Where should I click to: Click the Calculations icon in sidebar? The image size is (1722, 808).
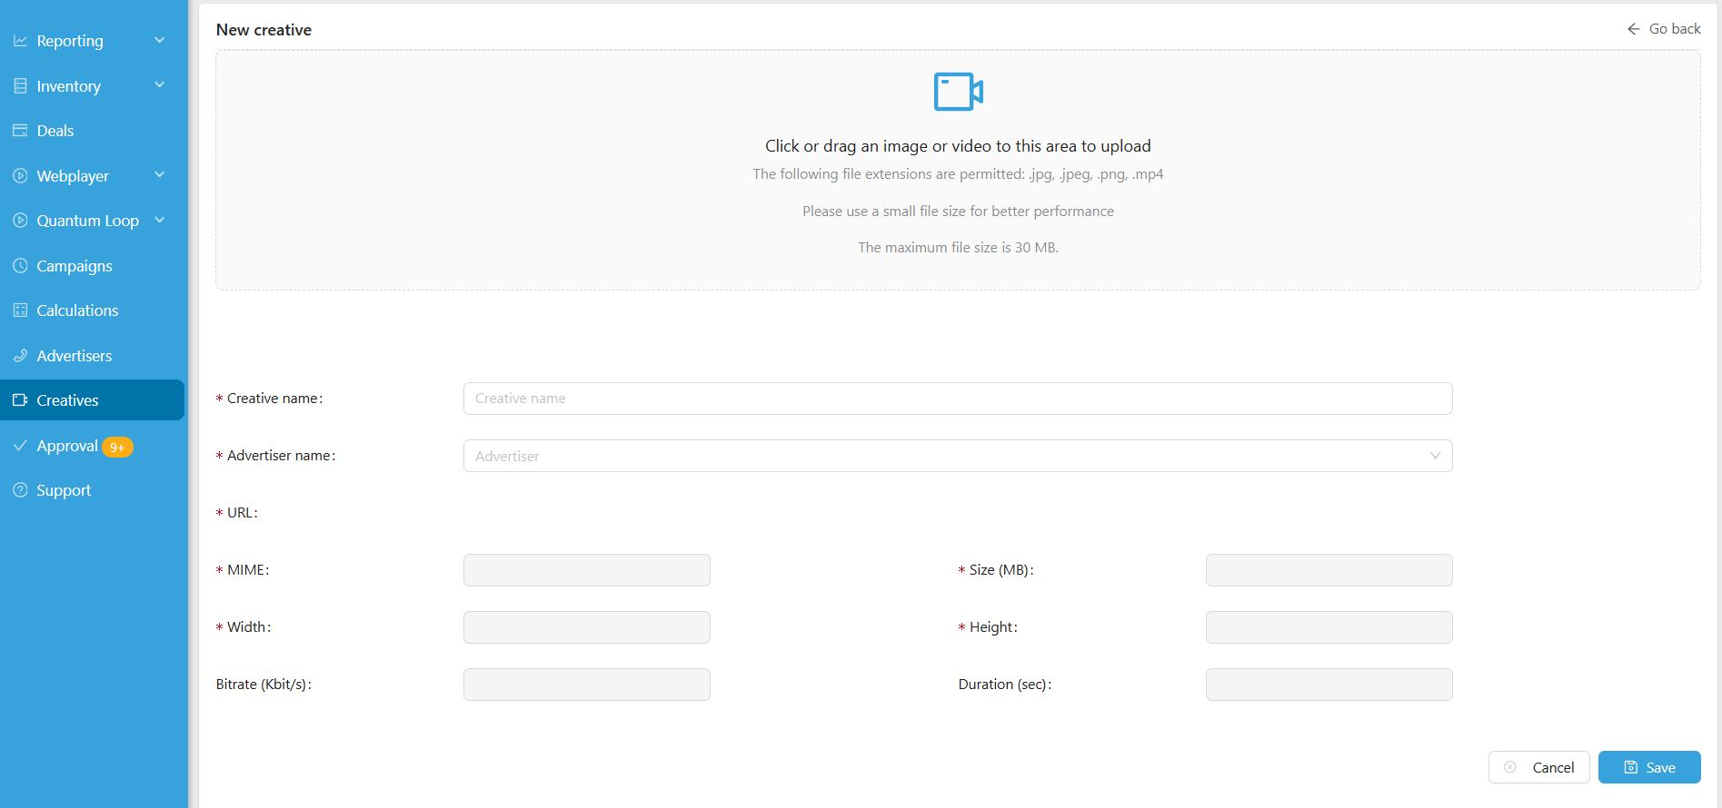click(x=20, y=310)
